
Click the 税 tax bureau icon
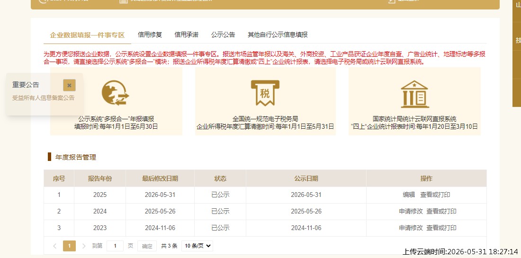265,93
